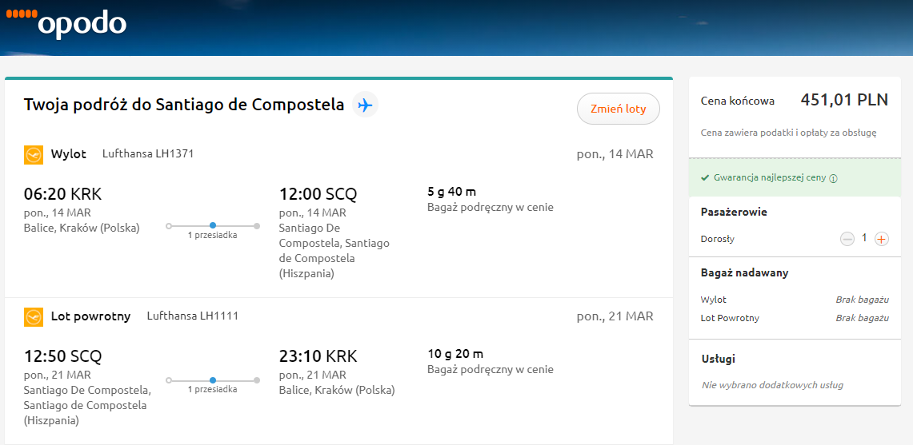Select Lot Powrotny Brak bagażu option

tap(863, 318)
